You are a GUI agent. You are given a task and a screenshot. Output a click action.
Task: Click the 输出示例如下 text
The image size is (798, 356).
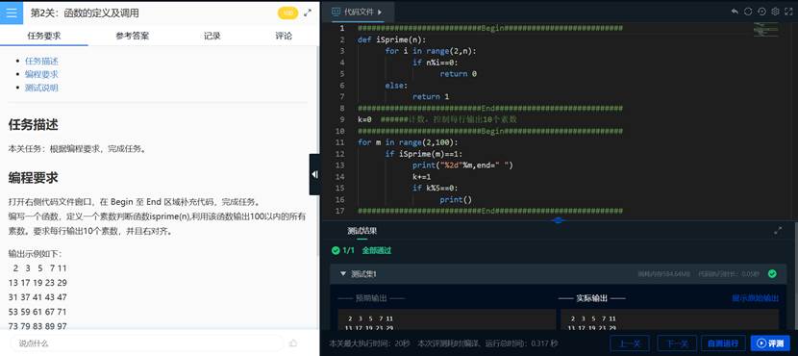(x=35, y=254)
